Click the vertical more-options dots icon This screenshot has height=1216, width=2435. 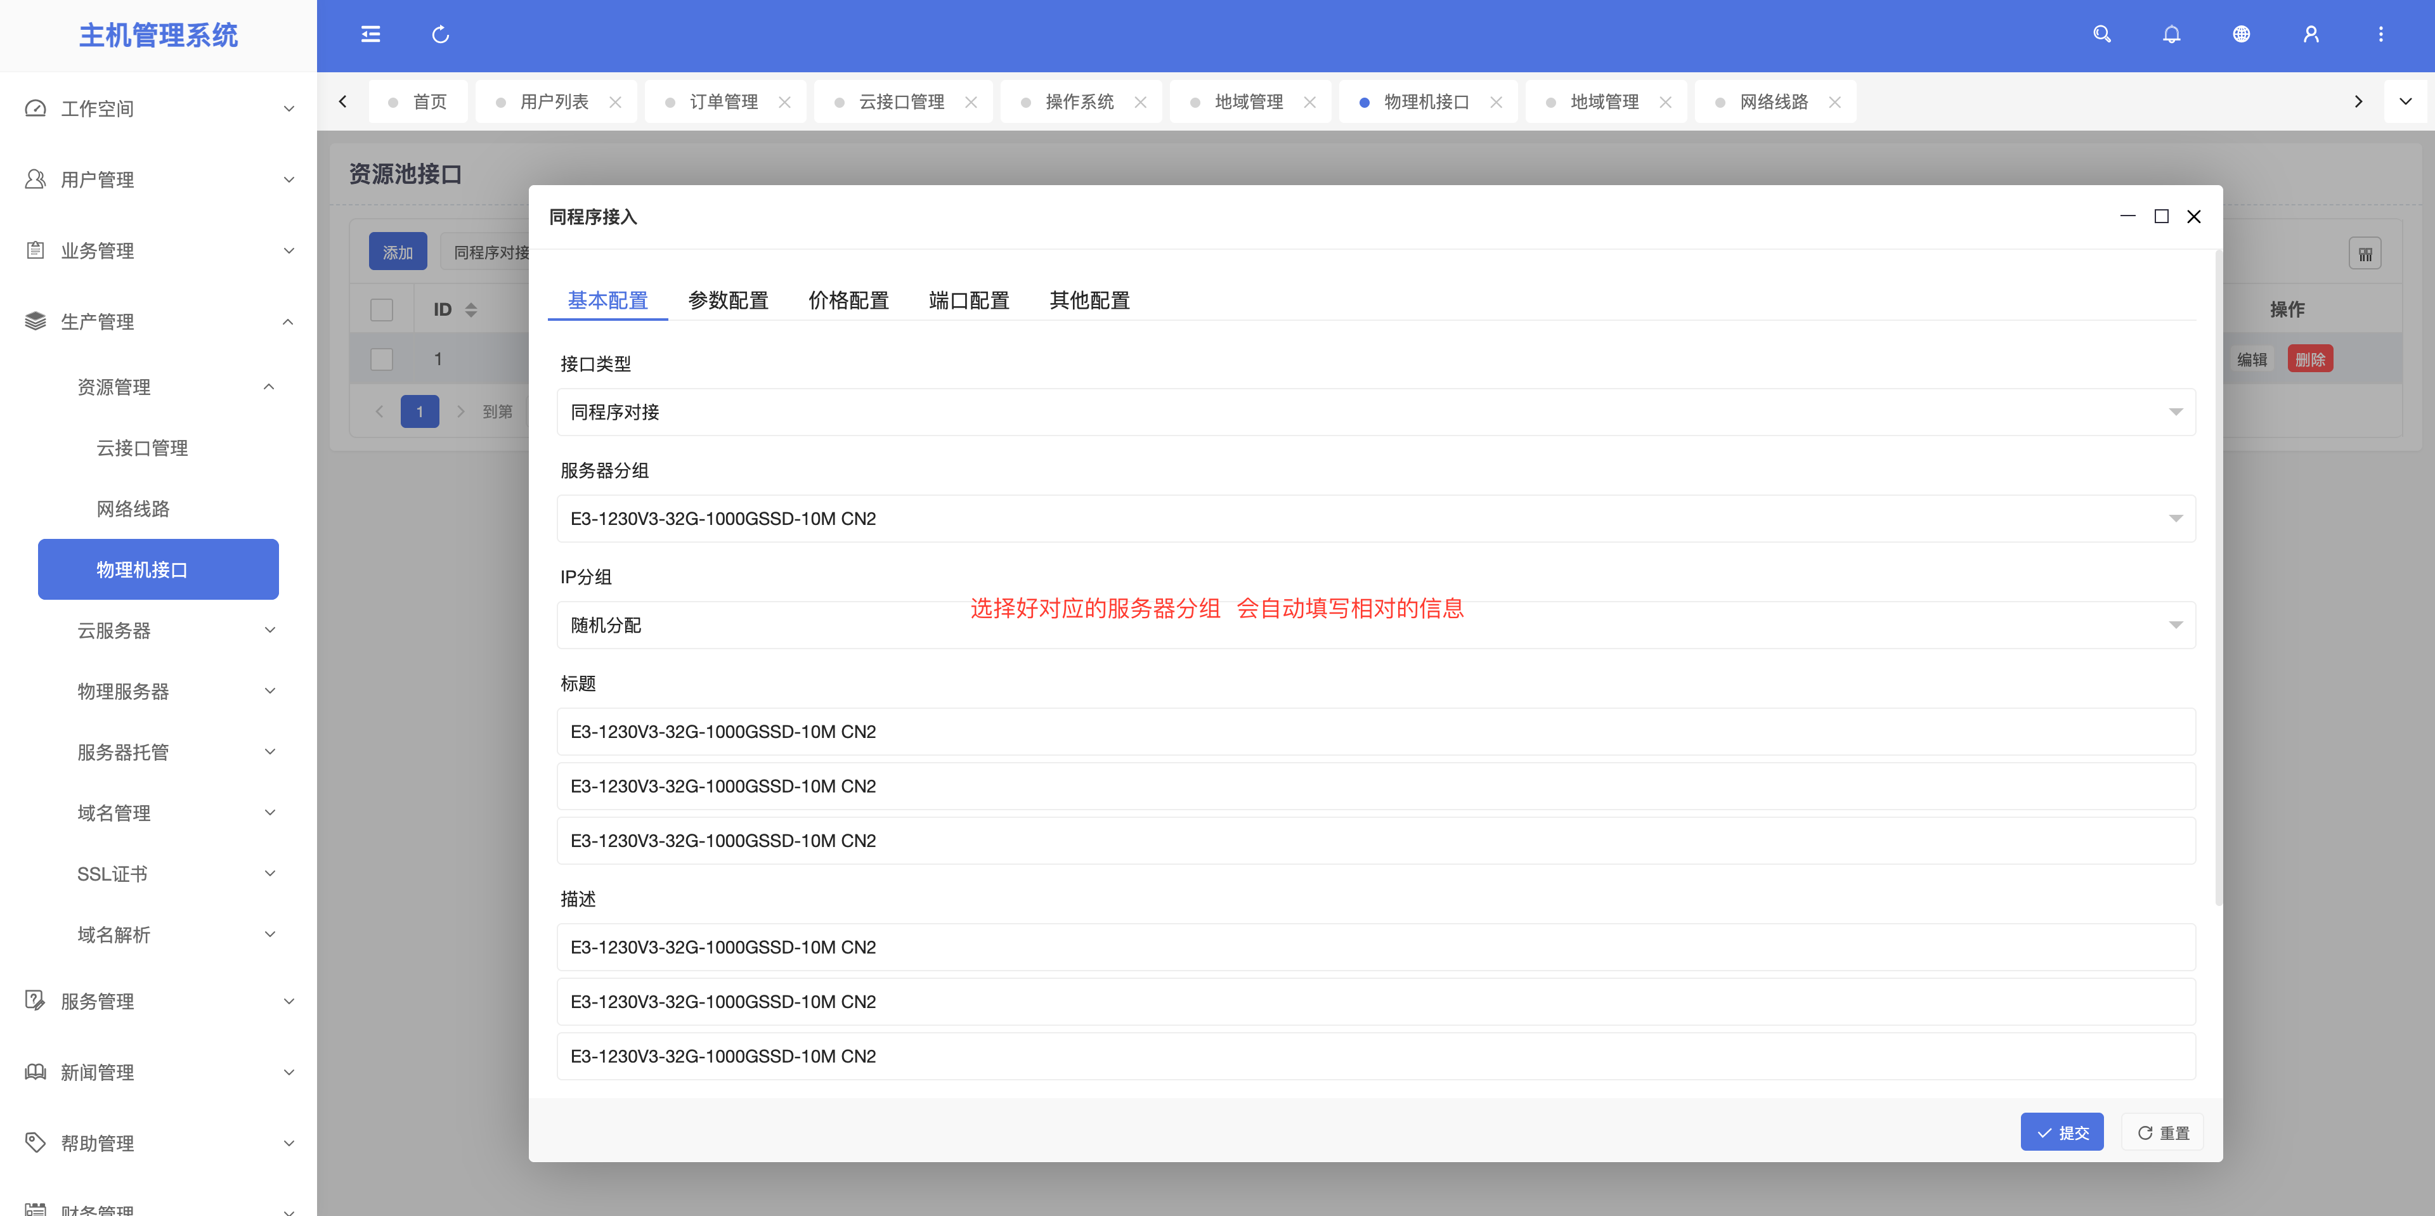(x=2380, y=35)
